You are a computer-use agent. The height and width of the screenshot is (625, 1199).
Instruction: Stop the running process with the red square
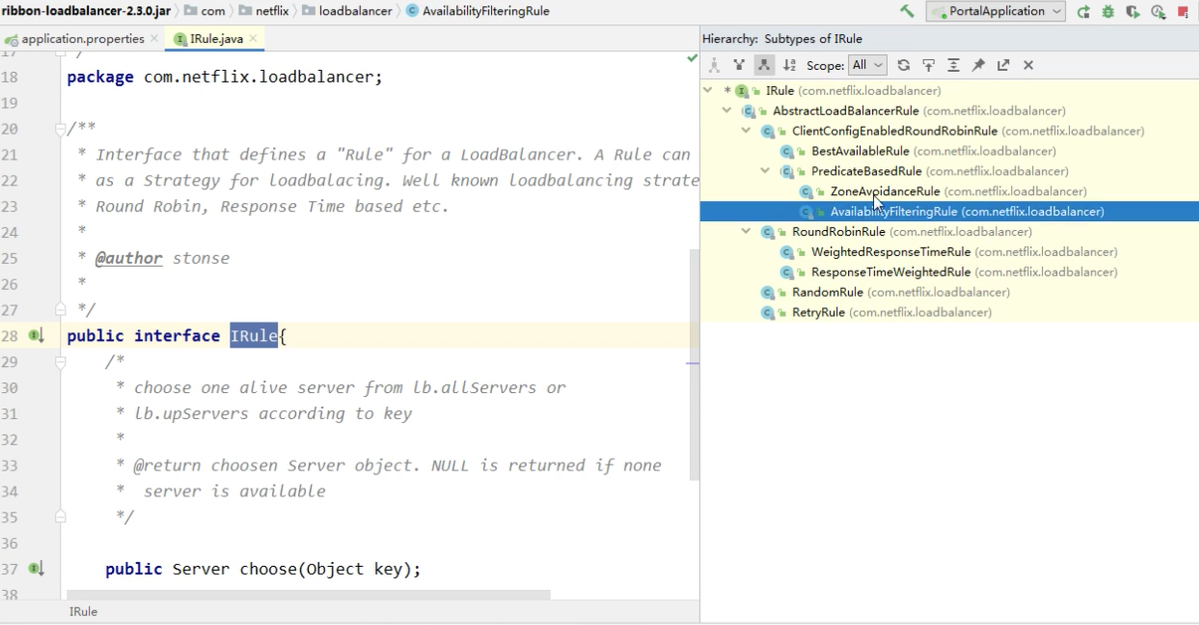(x=1183, y=12)
